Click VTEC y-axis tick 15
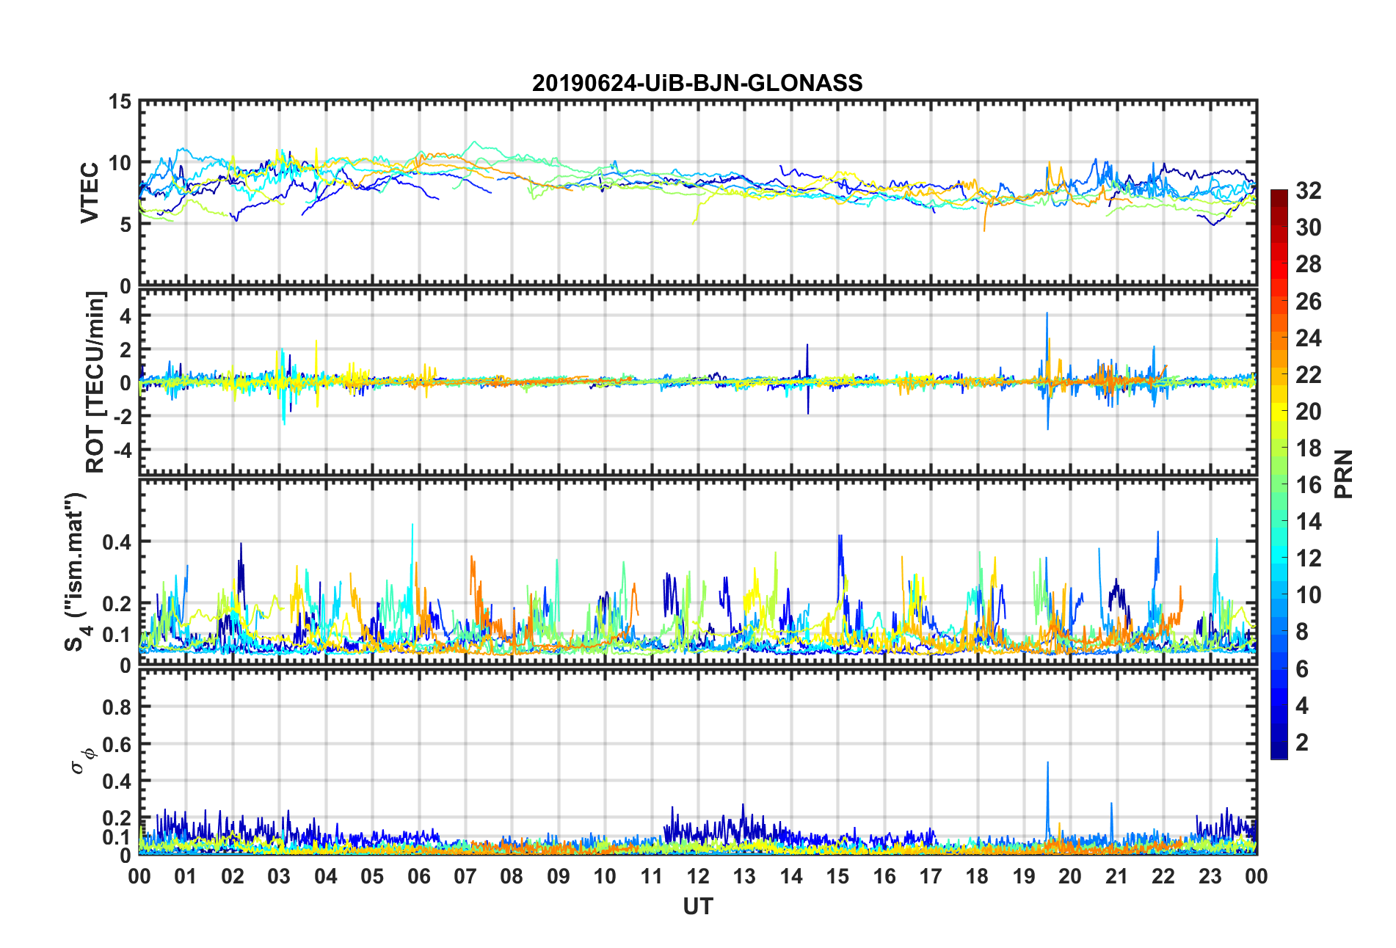The height and width of the screenshot is (948, 1396). (x=120, y=103)
